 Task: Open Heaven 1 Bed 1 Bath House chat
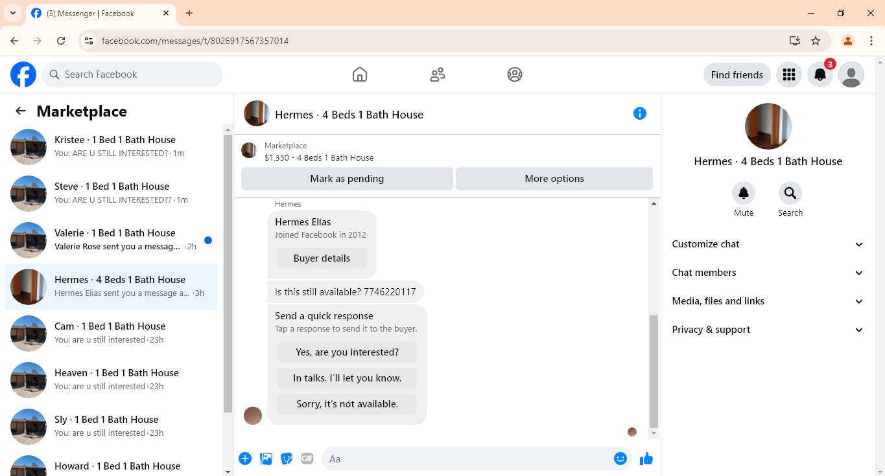click(x=112, y=380)
